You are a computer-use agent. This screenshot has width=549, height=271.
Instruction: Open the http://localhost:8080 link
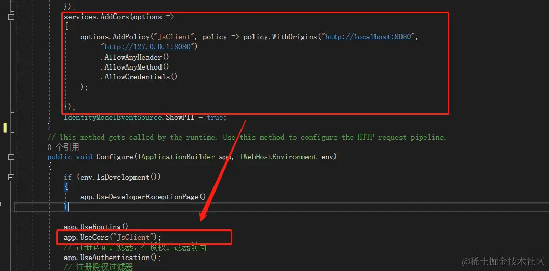pyautogui.click(x=368, y=37)
